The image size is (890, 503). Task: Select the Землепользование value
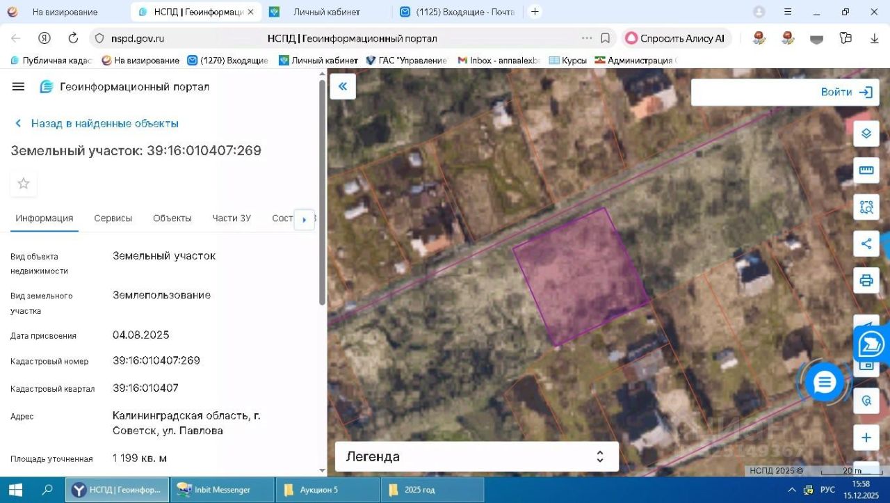click(162, 295)
